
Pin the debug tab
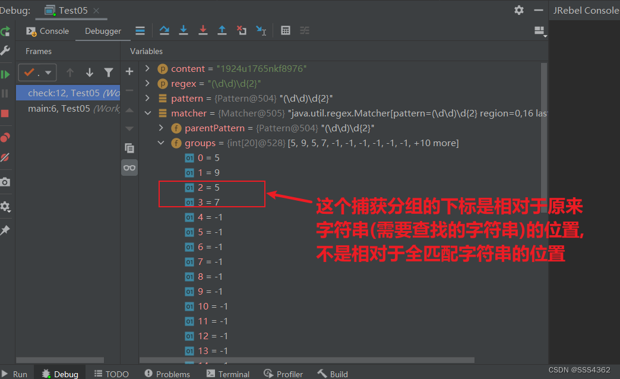point(5,230)
